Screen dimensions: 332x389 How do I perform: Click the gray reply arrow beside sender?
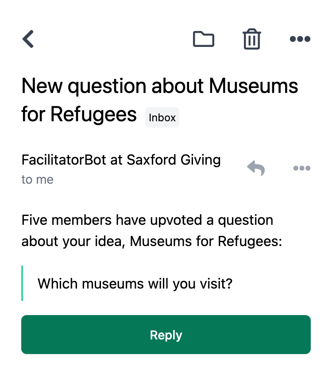point(256,168)
